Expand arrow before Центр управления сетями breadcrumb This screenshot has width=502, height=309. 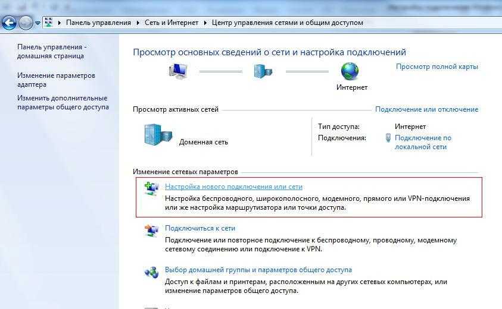(x=205, y=23)
